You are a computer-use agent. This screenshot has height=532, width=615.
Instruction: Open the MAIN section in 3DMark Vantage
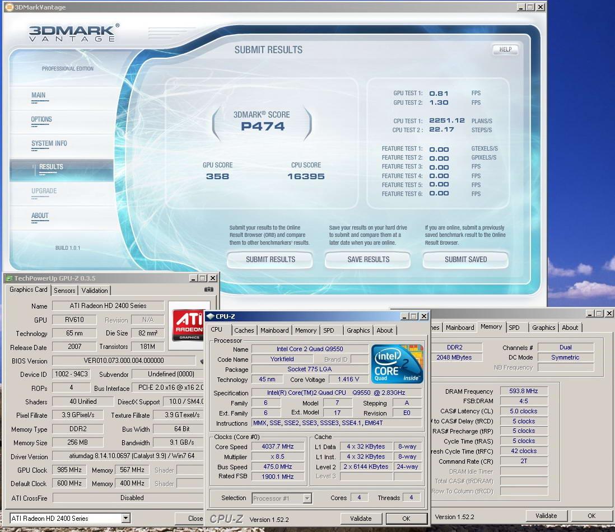(39, 95)
